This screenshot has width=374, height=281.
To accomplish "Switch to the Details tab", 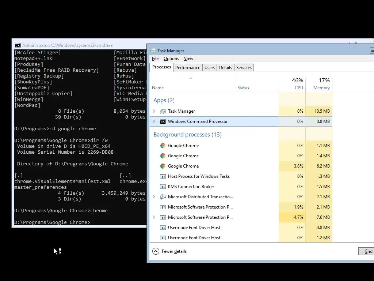I will [225, 68].
